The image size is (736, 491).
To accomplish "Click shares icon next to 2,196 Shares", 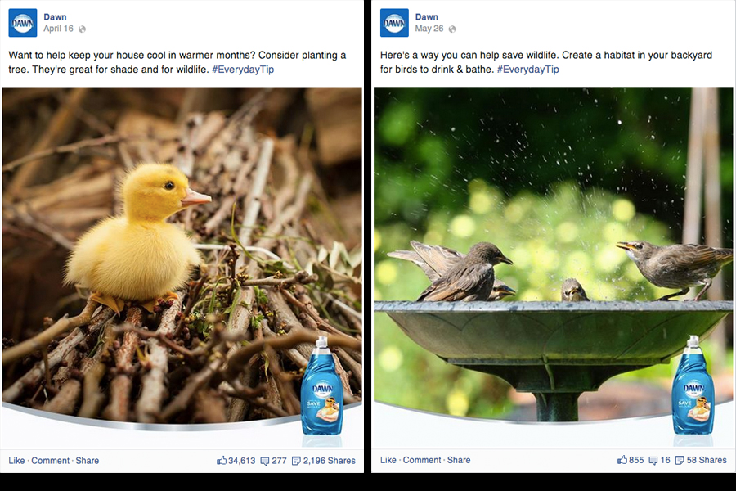I will [296, 461].
